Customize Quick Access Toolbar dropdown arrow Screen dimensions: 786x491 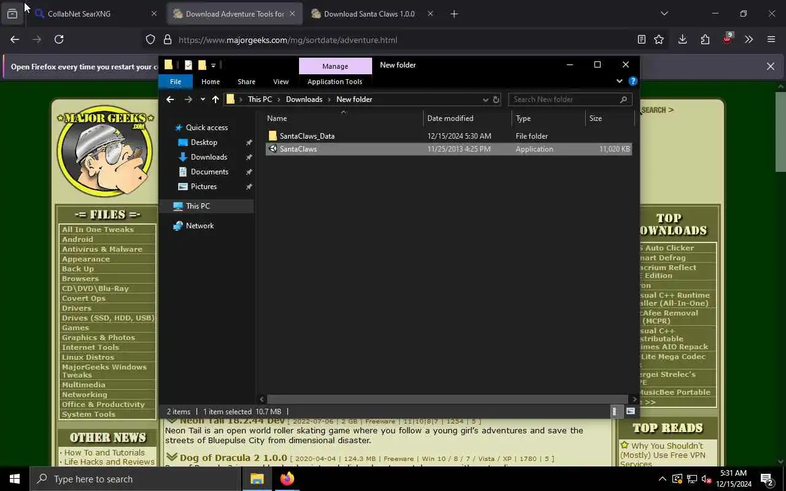point(214,65)
